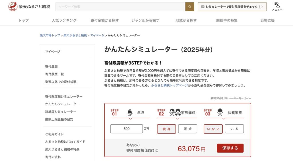This screenshot has height=161, width=293.
Task: Select the 独身 option
Action: 167,129
